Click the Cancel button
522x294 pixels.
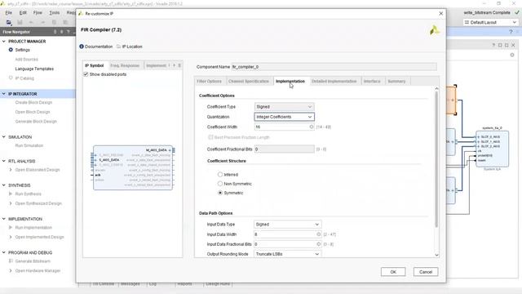426,272
